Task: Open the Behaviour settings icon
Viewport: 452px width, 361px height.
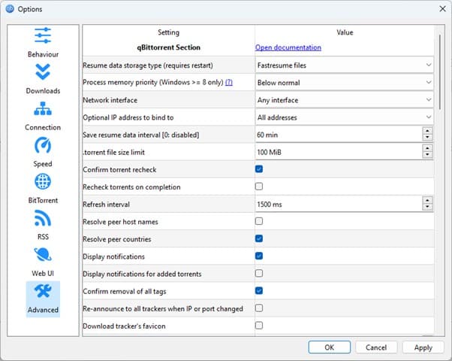Action: point(43,35)
